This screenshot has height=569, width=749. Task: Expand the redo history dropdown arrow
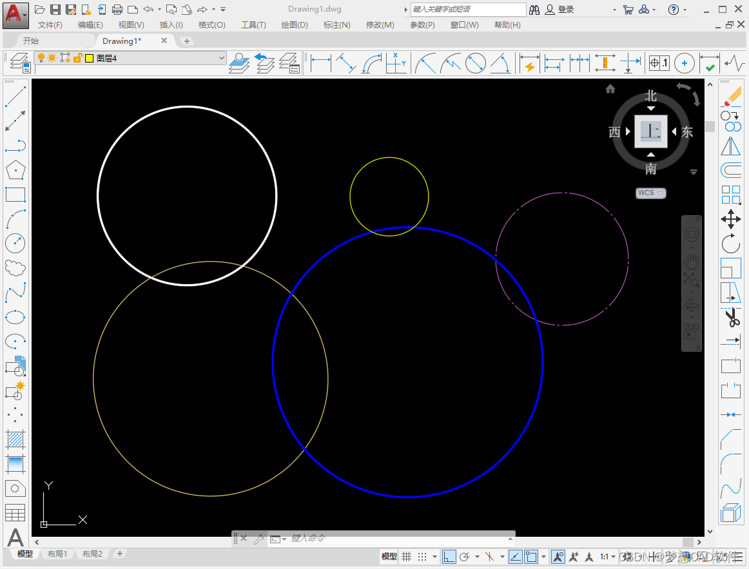(213, 10)
